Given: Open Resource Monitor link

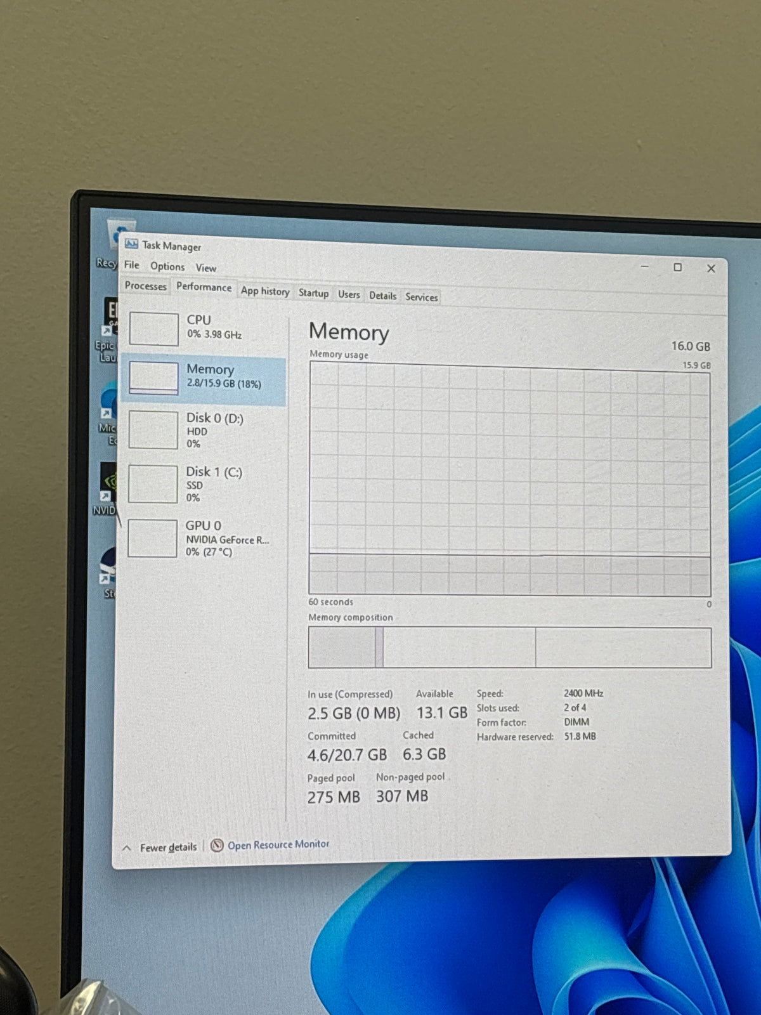Looking at the screenshot, I should 278,845.
